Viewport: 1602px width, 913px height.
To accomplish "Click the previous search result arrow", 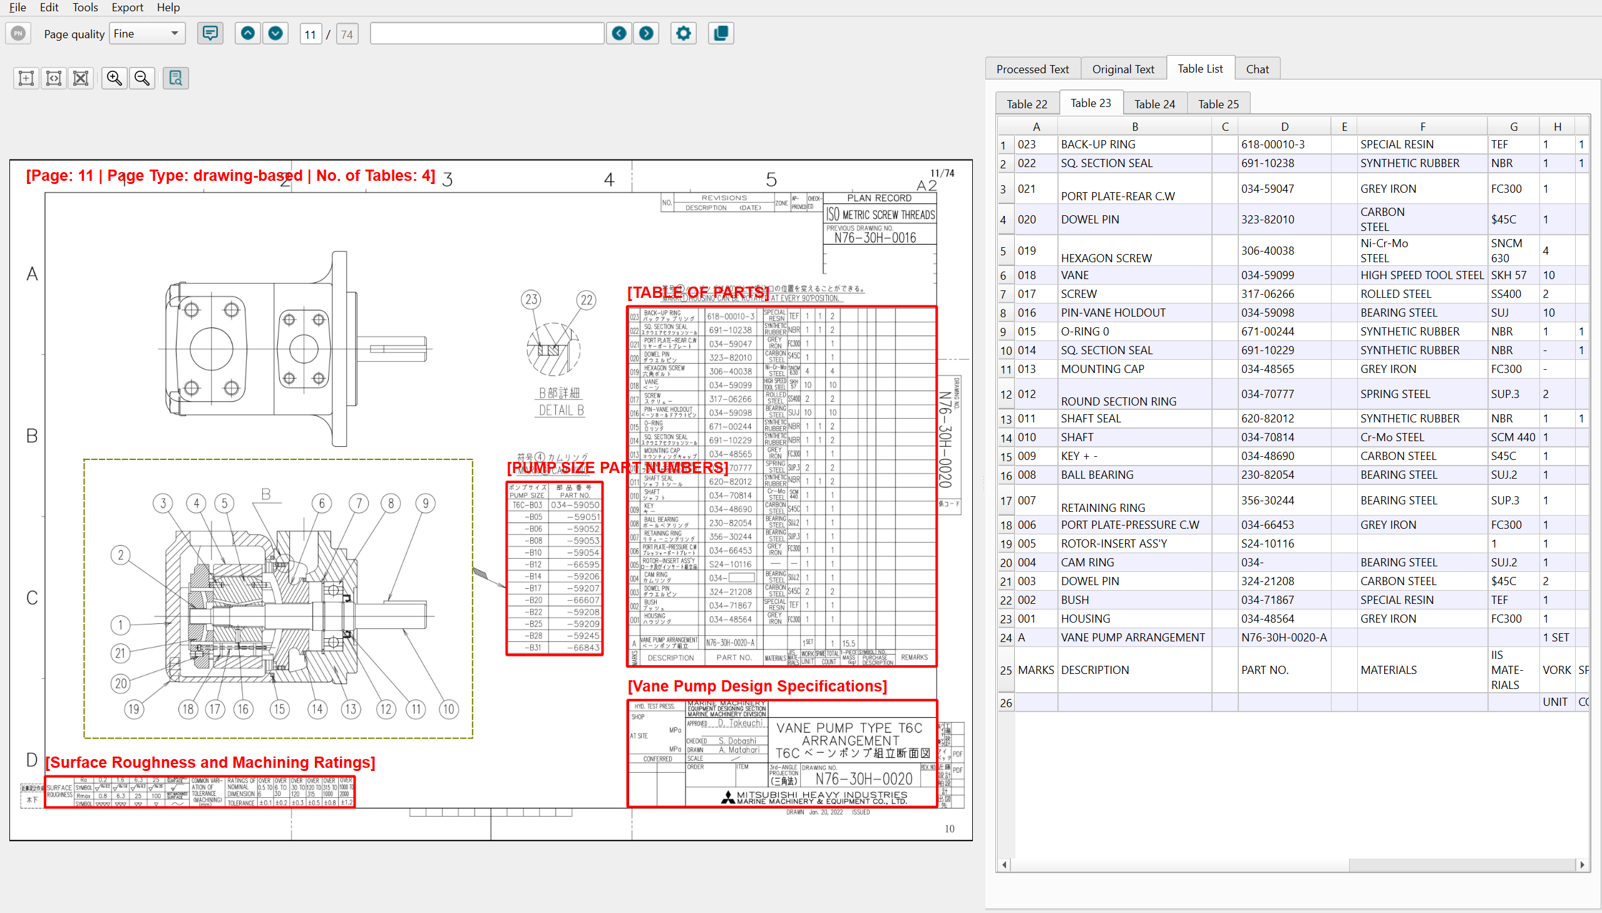I will [x=619, y=33].
